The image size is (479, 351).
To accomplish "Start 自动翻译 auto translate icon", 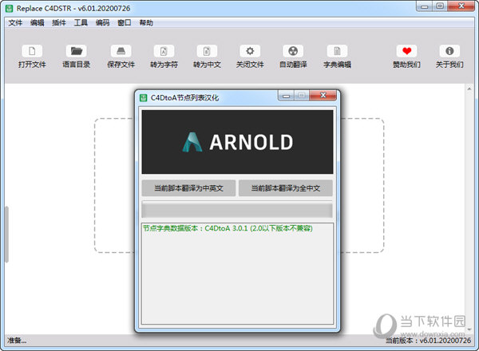I will pos(293,51).
